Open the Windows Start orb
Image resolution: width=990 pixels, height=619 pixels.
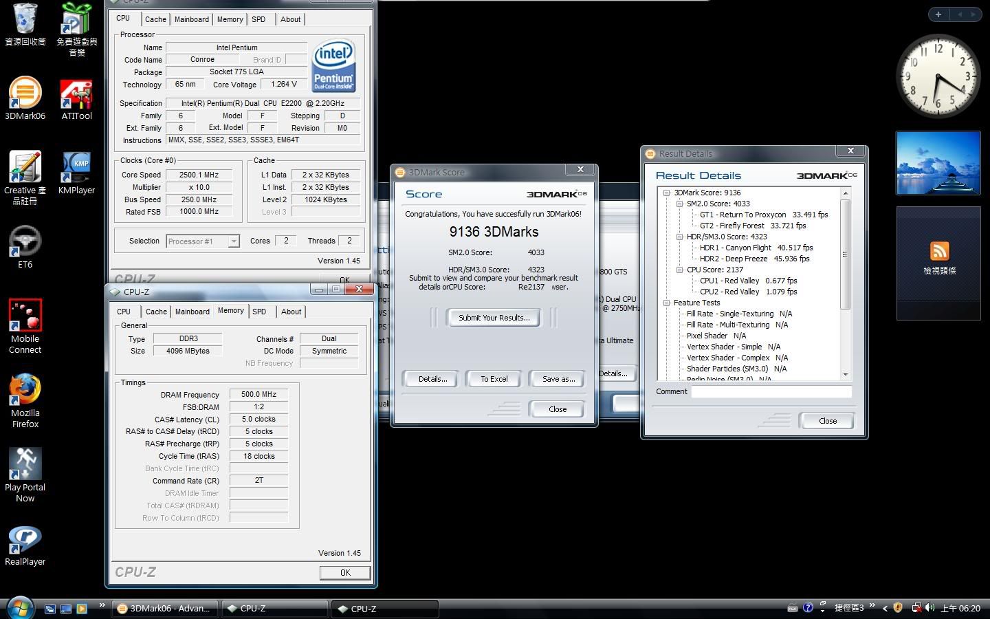point(19,608)
